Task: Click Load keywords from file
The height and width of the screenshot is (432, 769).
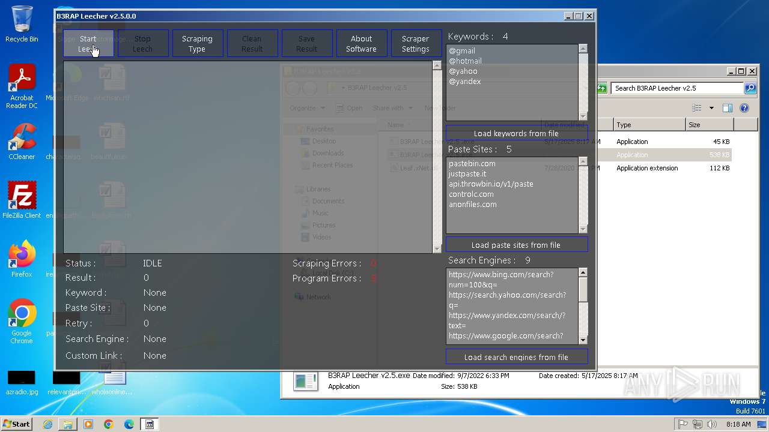Action: click(x=517, y=133)
